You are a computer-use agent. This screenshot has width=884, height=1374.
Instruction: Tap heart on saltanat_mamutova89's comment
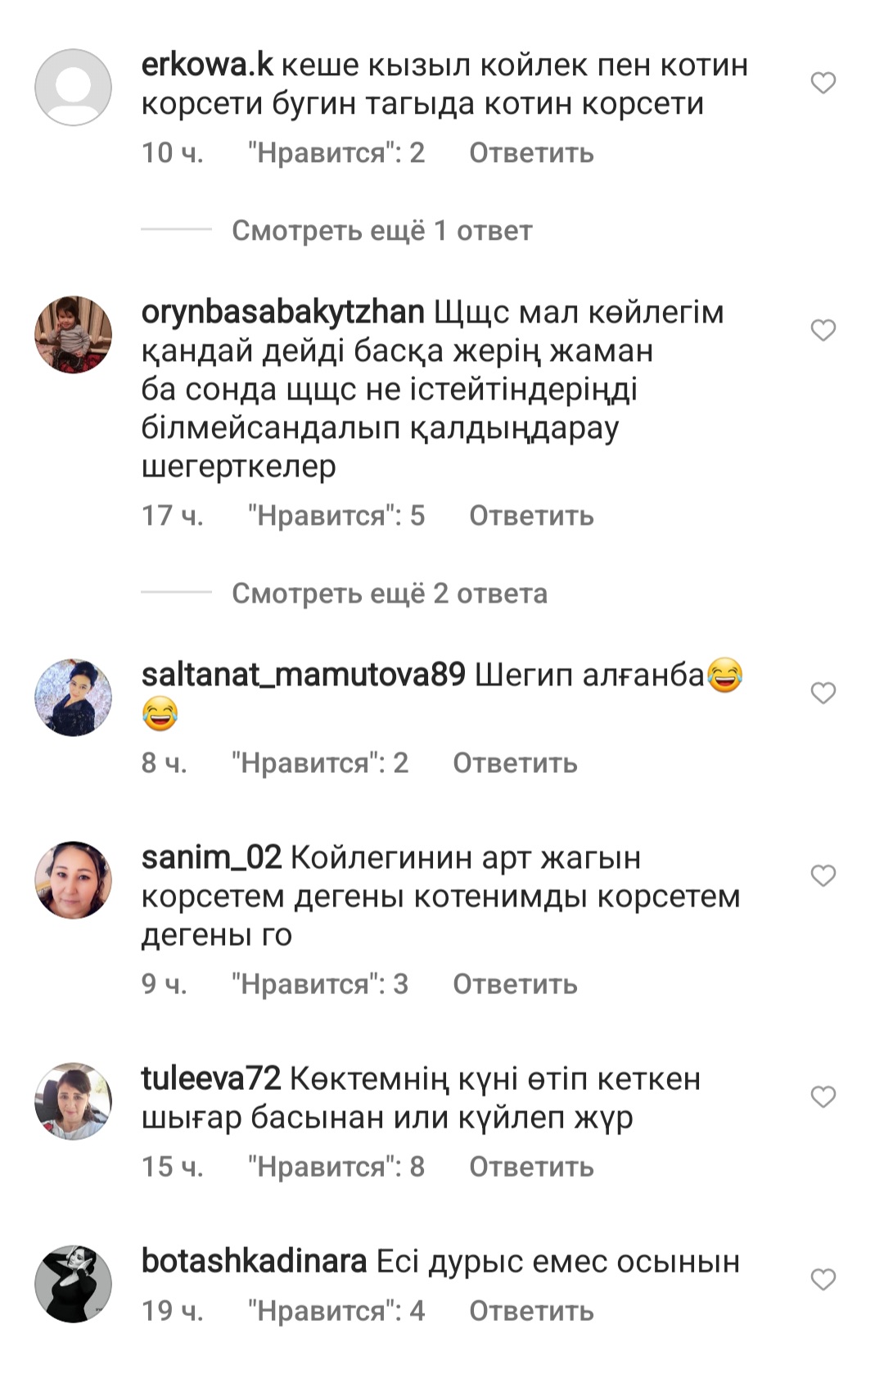pos(823,693)
